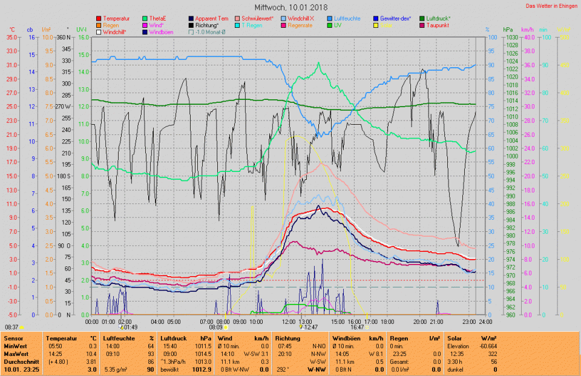Image resolution: width=581 pixels, height=376 pixels.
Task: Click the green ThetaE legend square
Action: [145, 19]
